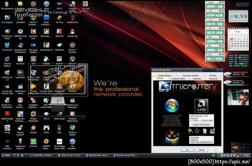Click the EN language indicator
Screen dimensions: 252x166
pos(213,155)
